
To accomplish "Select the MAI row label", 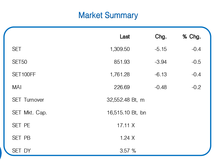I will coord(17,87).
